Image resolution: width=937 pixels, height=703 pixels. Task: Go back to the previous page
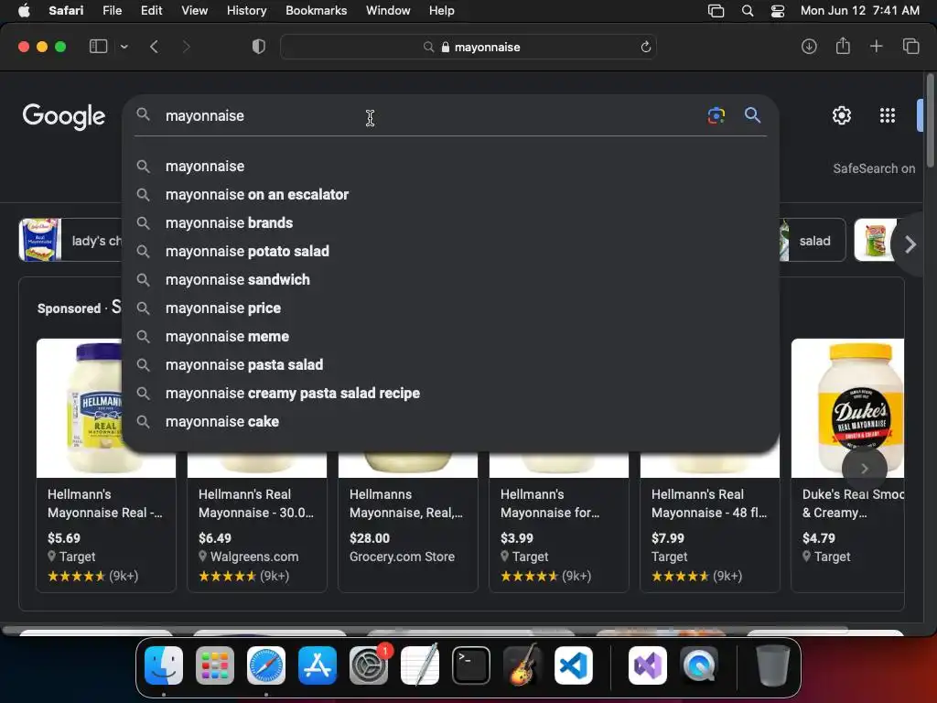pyautogui.click(x=154, y=47)
